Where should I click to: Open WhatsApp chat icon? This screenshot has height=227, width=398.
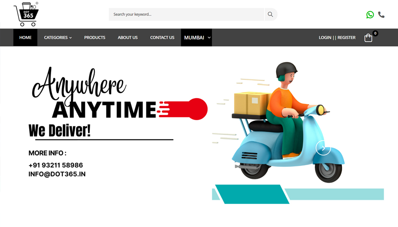coord(370,15)
